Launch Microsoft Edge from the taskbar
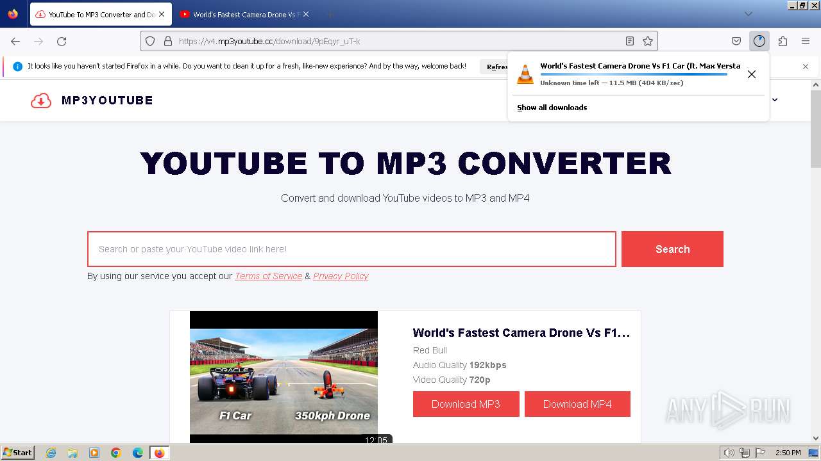This screenshot has width=821, height=461. click(138, 453)
